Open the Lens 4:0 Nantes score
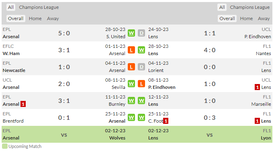This screenshot has height=156, width=274. point(210,50)
